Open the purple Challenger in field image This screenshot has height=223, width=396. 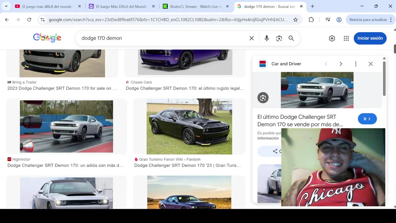pos(189,192)
